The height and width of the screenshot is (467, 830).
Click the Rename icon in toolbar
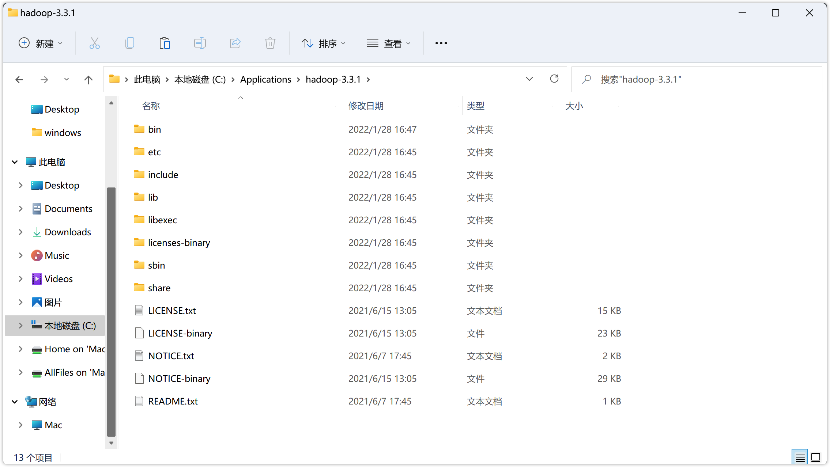[x=200, y=43]
